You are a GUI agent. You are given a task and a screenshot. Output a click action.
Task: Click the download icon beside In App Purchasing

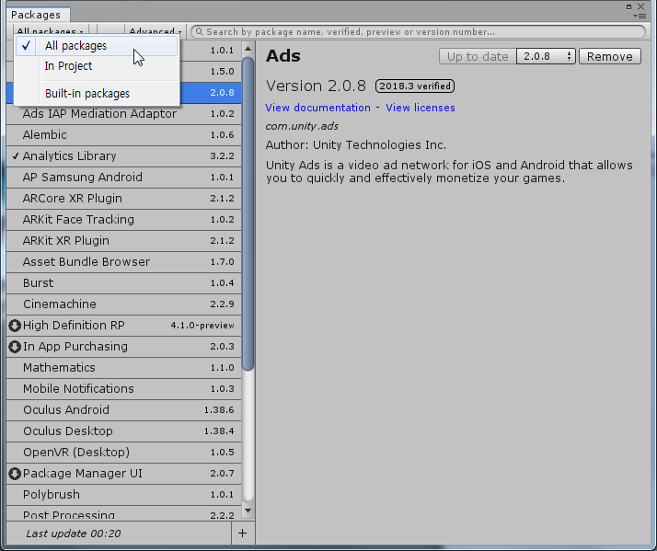[15, 347]
